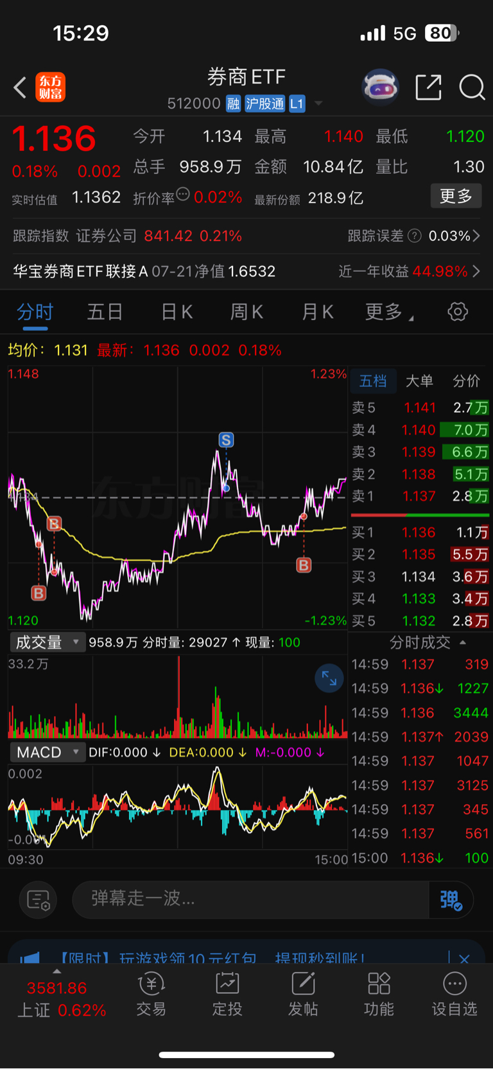Open 近一年收益 44.98% chevron
The width and height of the screenshot is (493, 1069).
(477, 271)
